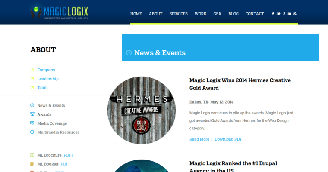Screen dimensions: 328x172
Task: Click the Download PDF link
Action: 228,139
